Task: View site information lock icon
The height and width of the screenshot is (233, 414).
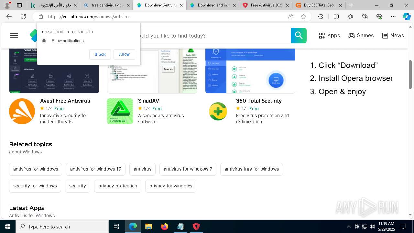Action: pos(41,17)
